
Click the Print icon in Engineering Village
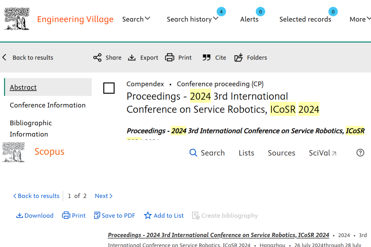click(x=170, y=57)
